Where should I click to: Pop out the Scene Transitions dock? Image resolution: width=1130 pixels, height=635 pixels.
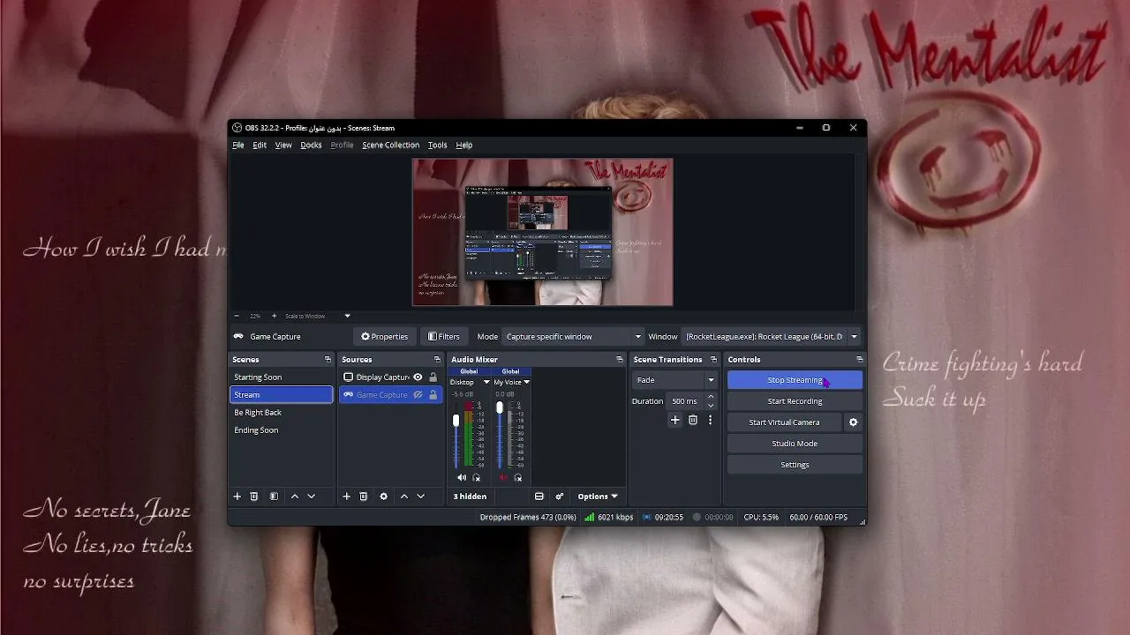coord(713,360)
